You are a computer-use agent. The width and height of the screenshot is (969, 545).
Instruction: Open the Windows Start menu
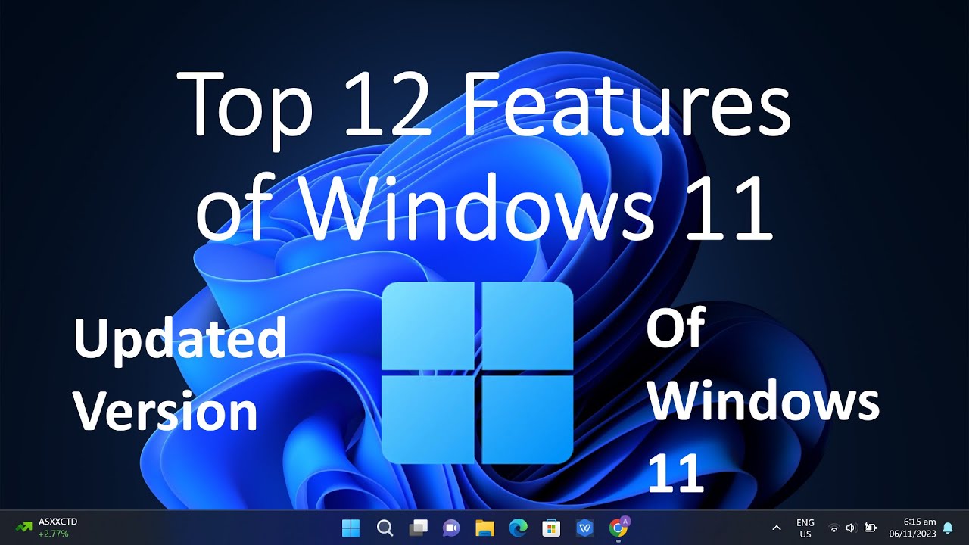click(351, 528)
